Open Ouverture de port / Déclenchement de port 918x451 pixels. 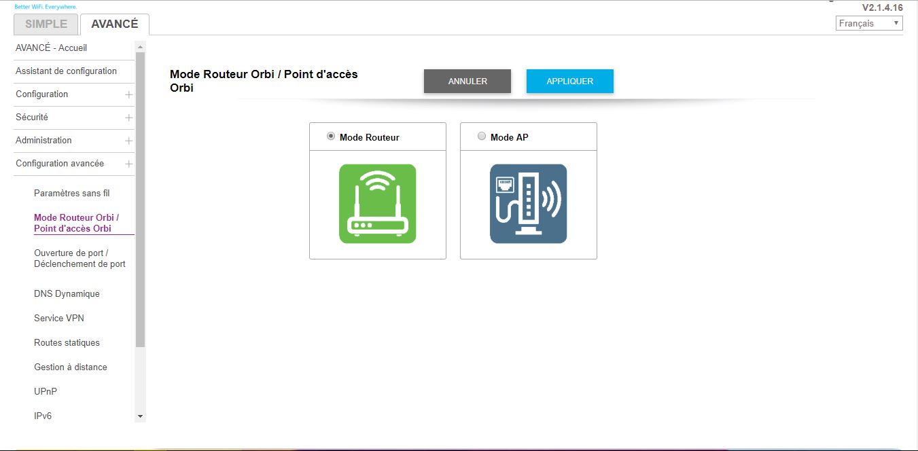[x=80, y=258]
